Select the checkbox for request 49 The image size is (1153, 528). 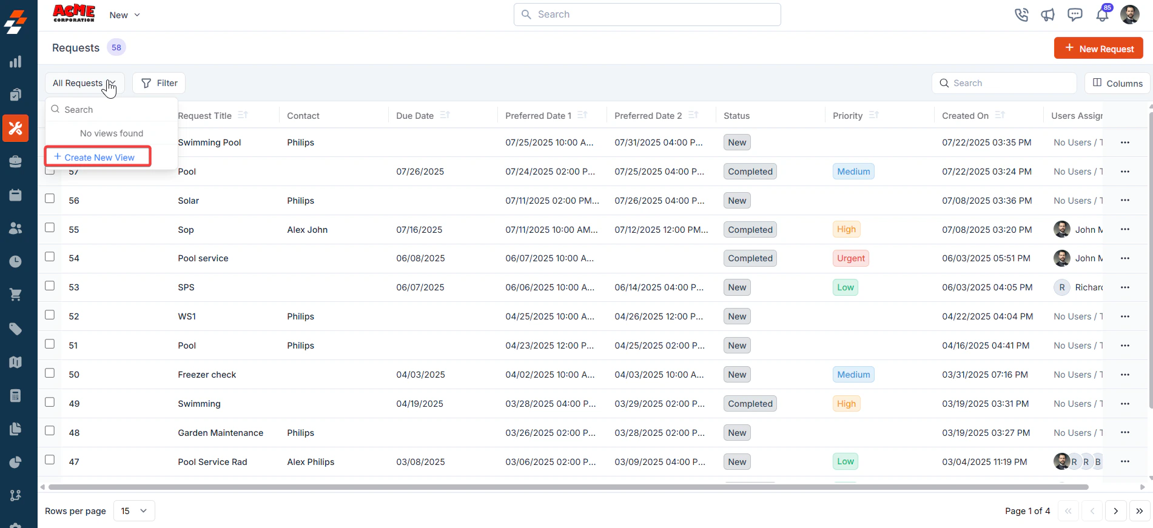pyautogui.click(x=50, y=403)
